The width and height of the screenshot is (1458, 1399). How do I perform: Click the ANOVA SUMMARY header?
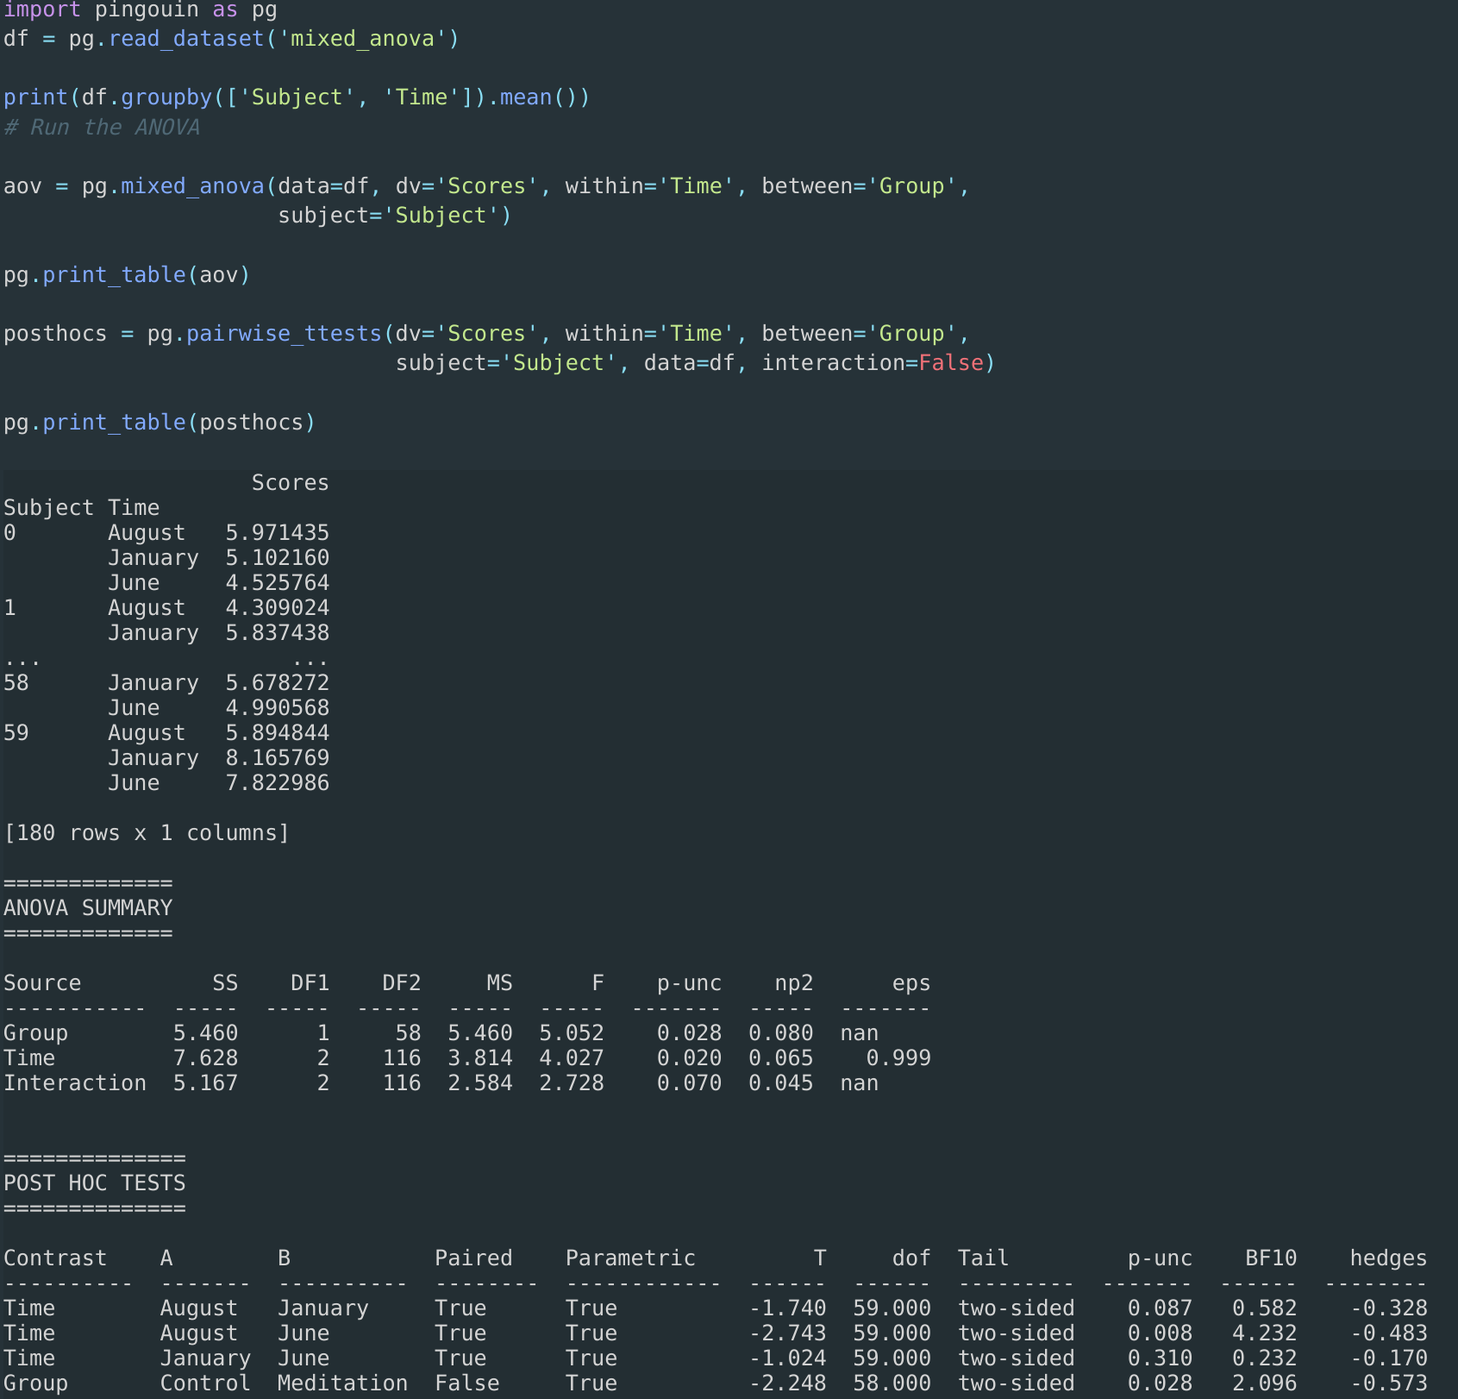(x=87, y=907)
